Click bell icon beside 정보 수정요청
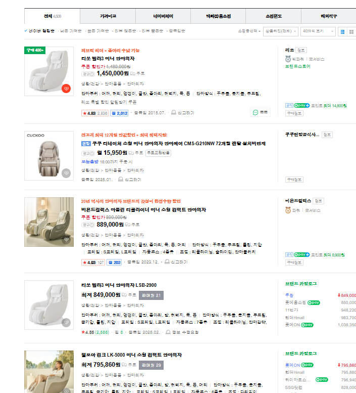The height and width of the screenshot is (393, 356). (x=168, y=332)
